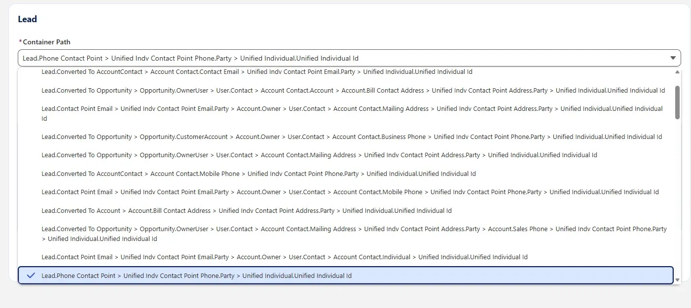The width and height of the screenshot is (691, 308).
Task: Select Contact Point Email path with Mailing Address
Action: click(345, 113)
